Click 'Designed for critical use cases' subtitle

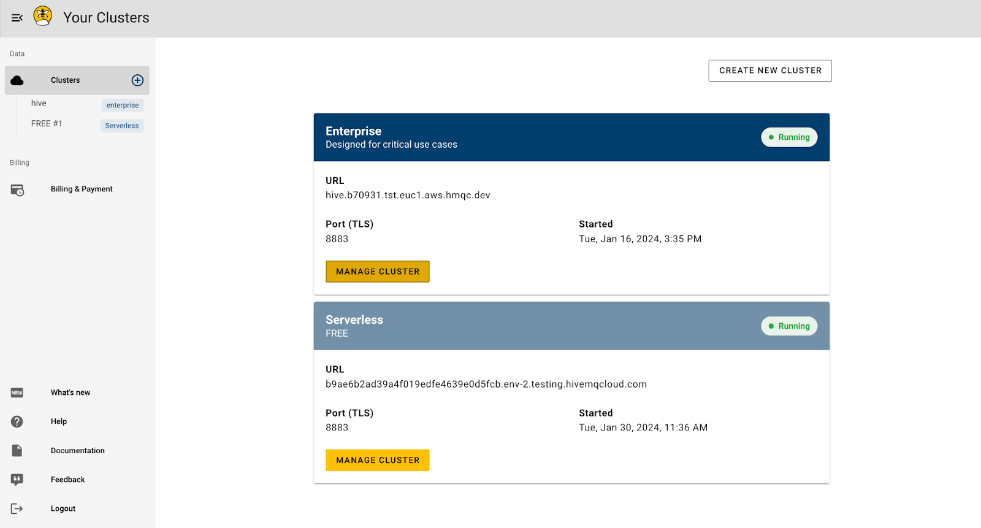(391, 145)
